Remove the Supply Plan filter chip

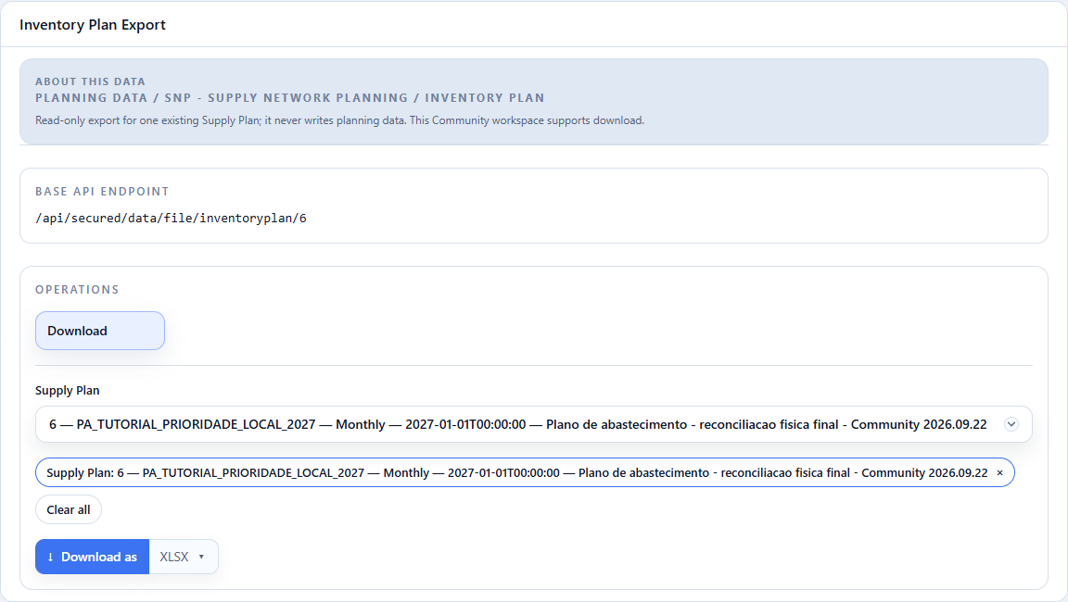tap(1000, 472)
